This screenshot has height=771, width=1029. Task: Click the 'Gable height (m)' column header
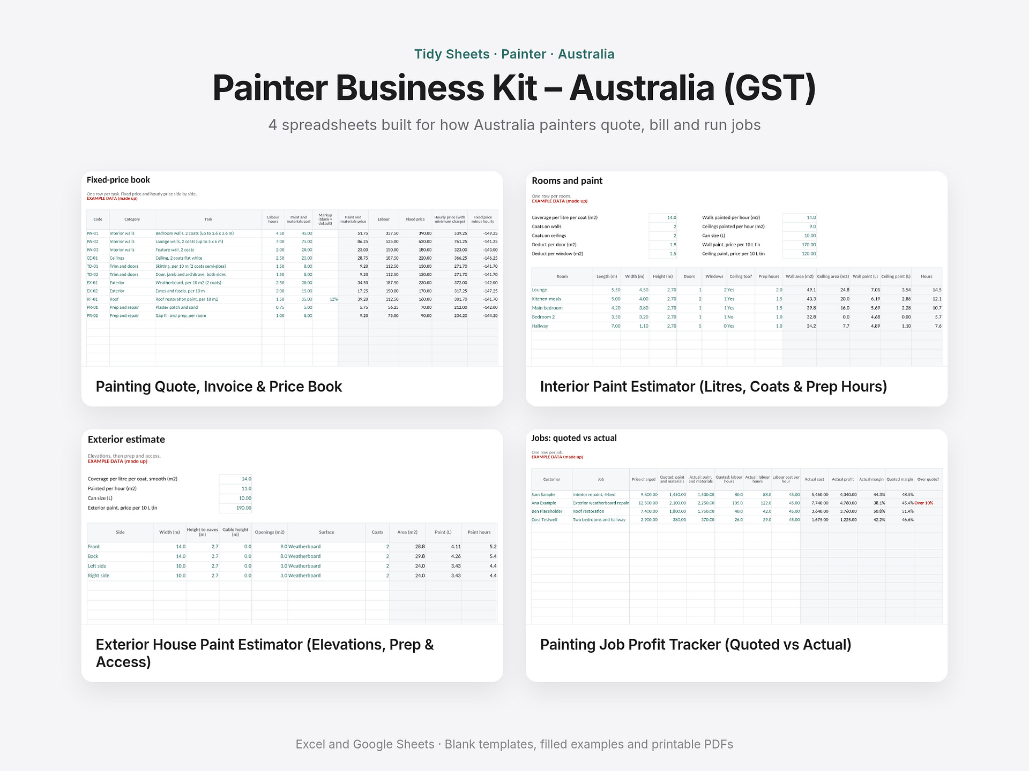click(x=235, y=532)
